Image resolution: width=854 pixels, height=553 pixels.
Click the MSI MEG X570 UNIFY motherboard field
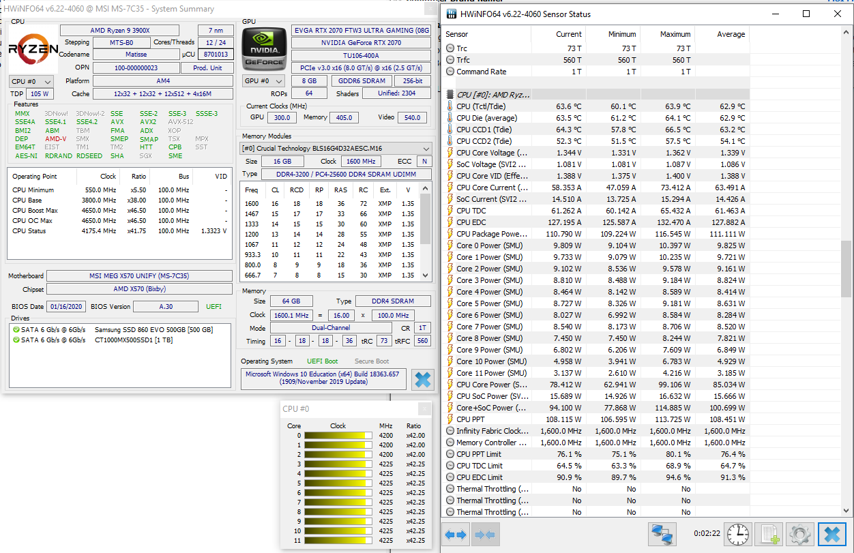(x=141, y=276)
